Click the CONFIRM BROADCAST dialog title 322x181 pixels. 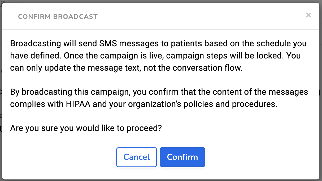[x=58, y=17]
